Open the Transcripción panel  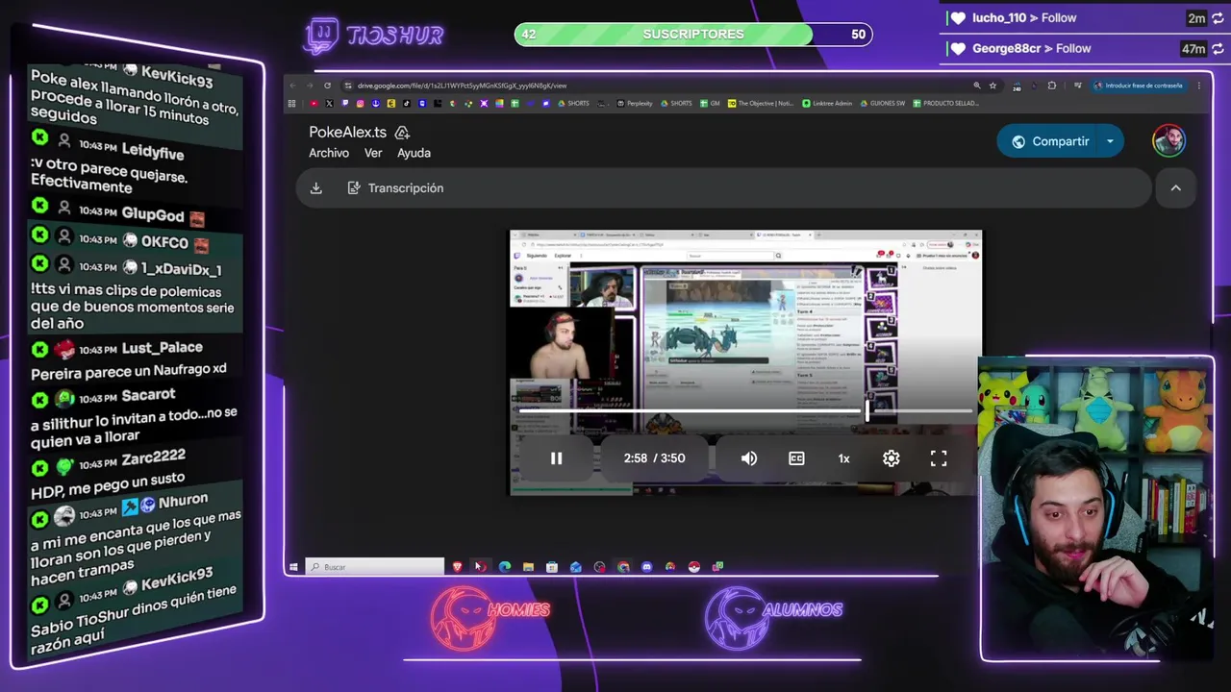395,188
